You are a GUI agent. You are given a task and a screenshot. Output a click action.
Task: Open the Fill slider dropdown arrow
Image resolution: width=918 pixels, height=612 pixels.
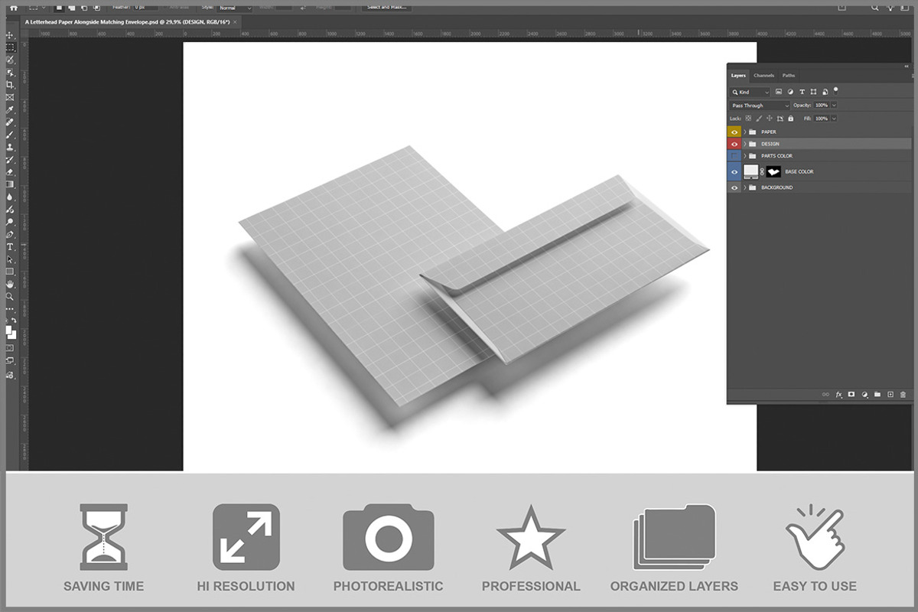click(x=834, y=119)
